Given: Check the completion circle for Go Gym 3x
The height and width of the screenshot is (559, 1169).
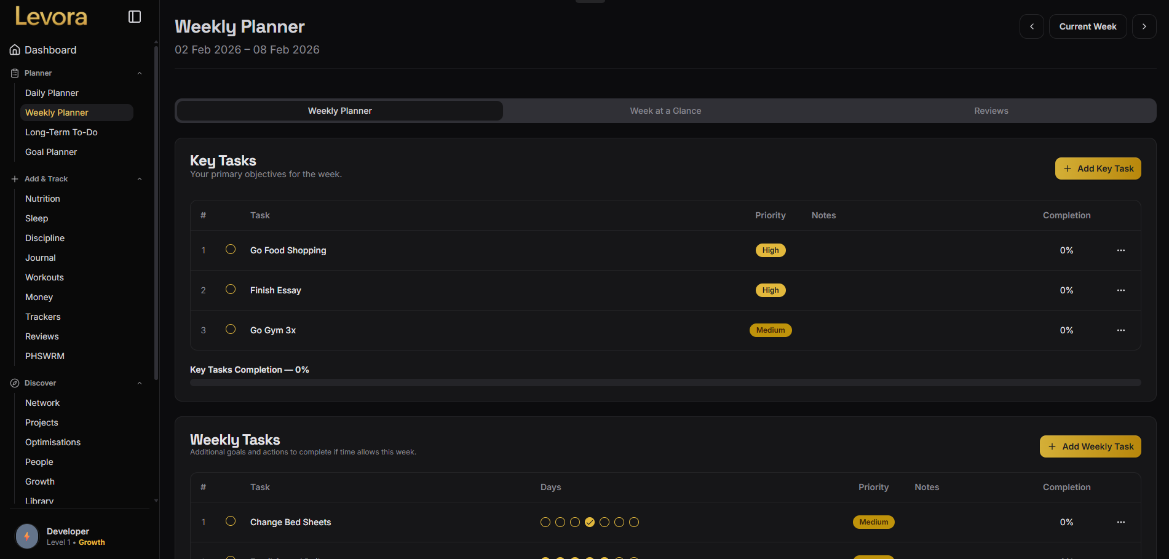Looking at the screenshot, I should coord(231,329).
